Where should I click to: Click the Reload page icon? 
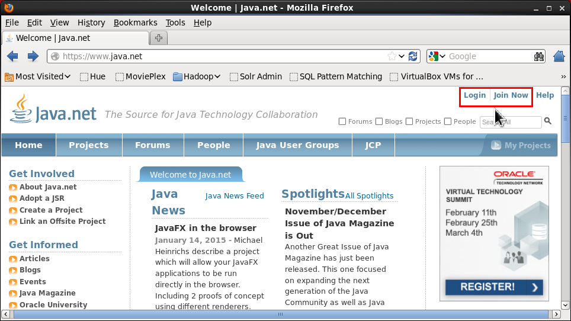[413, 56]
